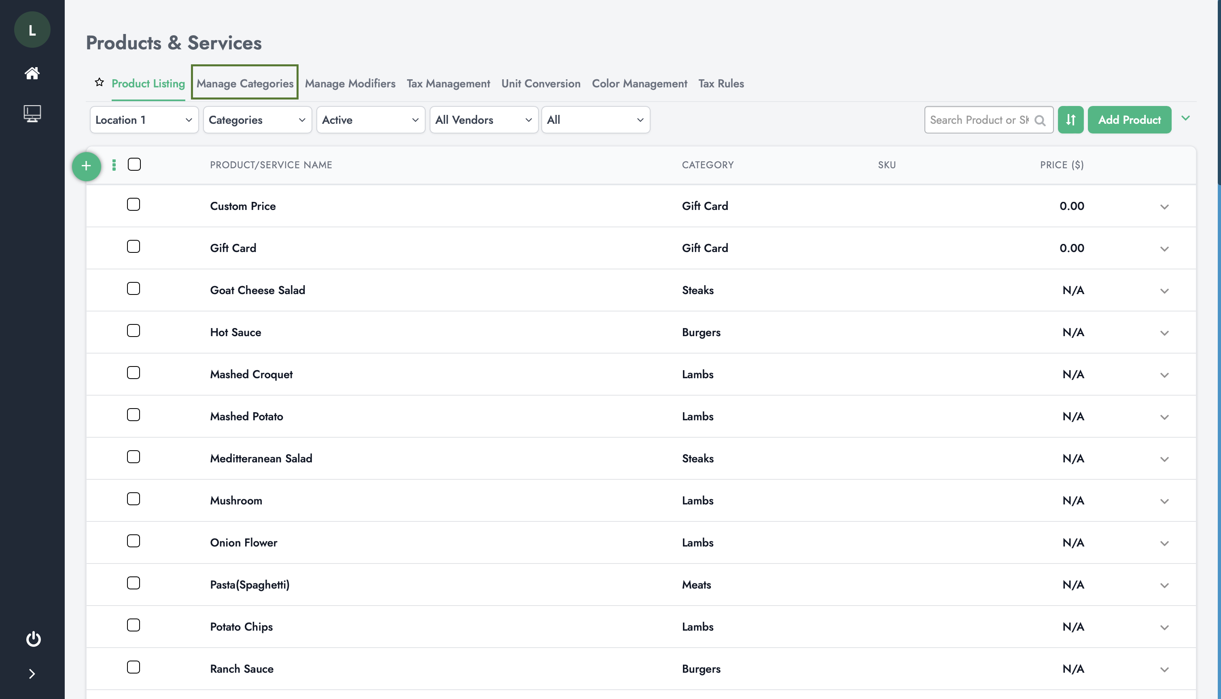Click the Search Product or SKU field
This screenshot has height=699, width=1221.
(979, 120)
